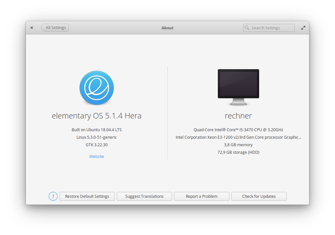Click the elementary OS logo icon
This screenshot has width=335, height=235.
(97, 88)
